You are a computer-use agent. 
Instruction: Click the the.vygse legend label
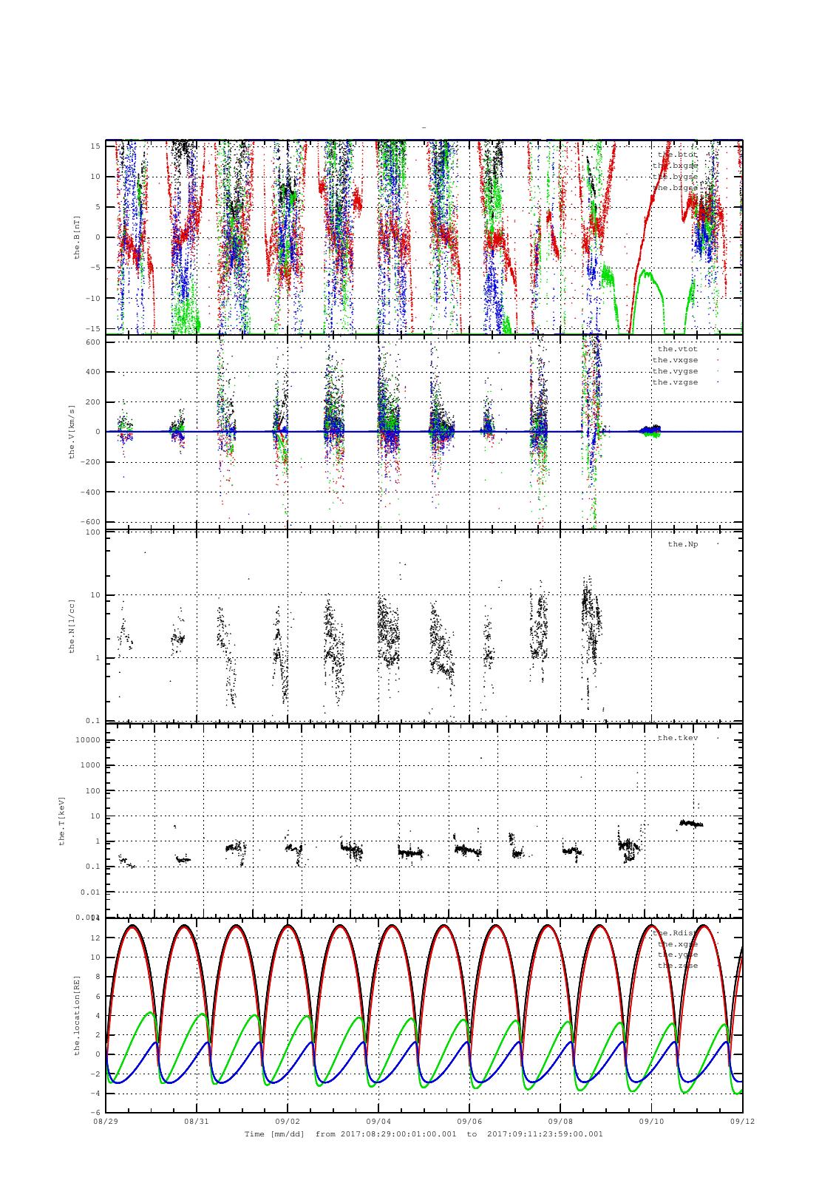(x=675, y=371)
